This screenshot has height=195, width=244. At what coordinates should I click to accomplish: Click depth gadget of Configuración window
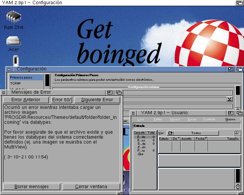tap(239, 69)
